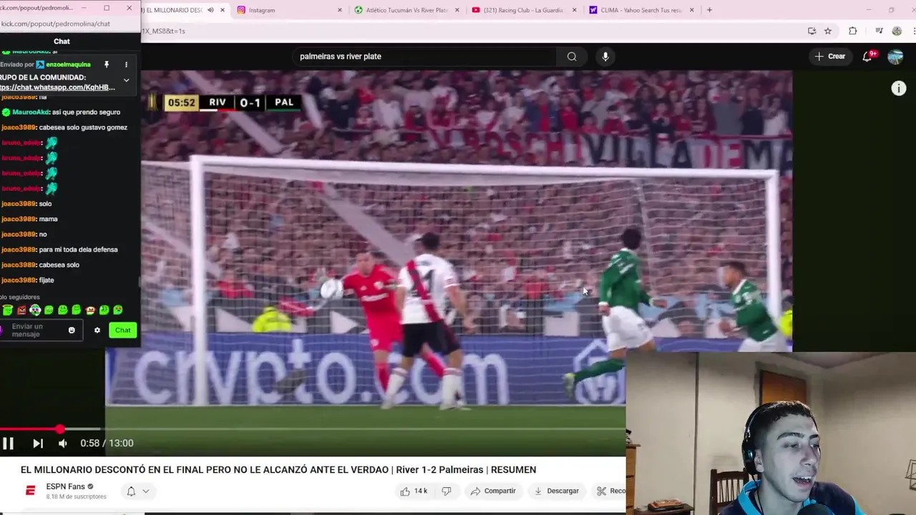Screen dimensions: 916x515
Task: Start voice search with microphone icon
Action: click(x=605, y=57)
